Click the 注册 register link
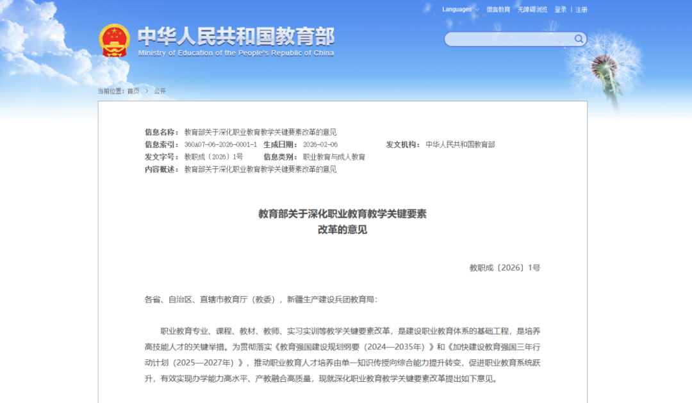 (581, 10)
